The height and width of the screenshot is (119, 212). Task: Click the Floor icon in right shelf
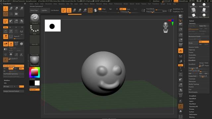pyautogui.click(x=181, y=51)
